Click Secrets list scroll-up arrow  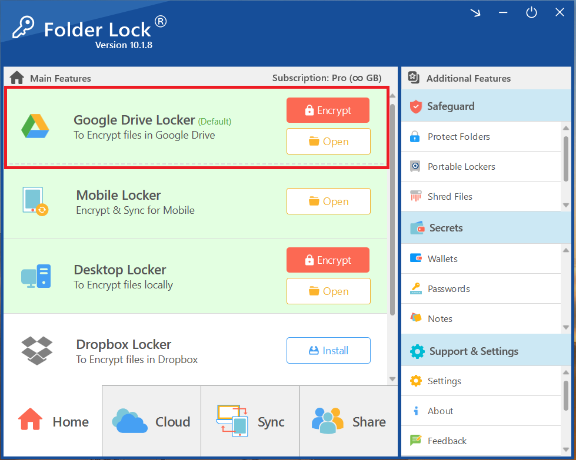point(566,250)
